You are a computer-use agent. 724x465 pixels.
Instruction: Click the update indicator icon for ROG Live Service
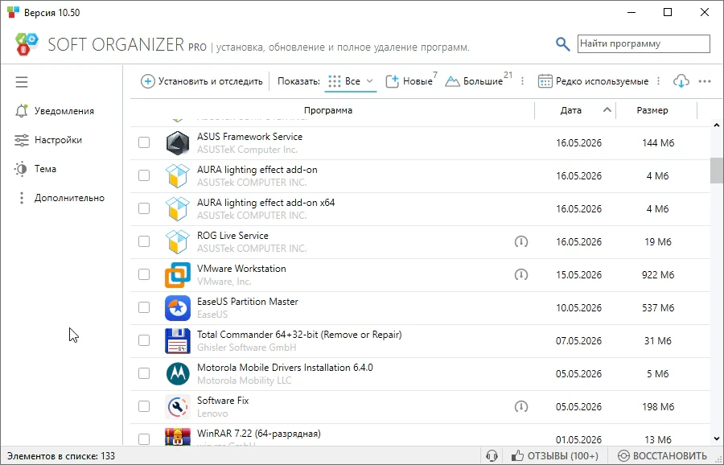click(521, 241)
